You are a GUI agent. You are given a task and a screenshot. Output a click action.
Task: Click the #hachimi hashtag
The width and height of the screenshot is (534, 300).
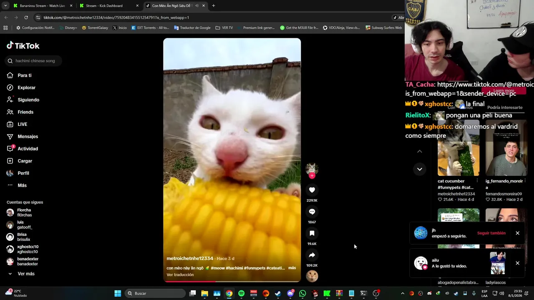(x=234, y=268)
